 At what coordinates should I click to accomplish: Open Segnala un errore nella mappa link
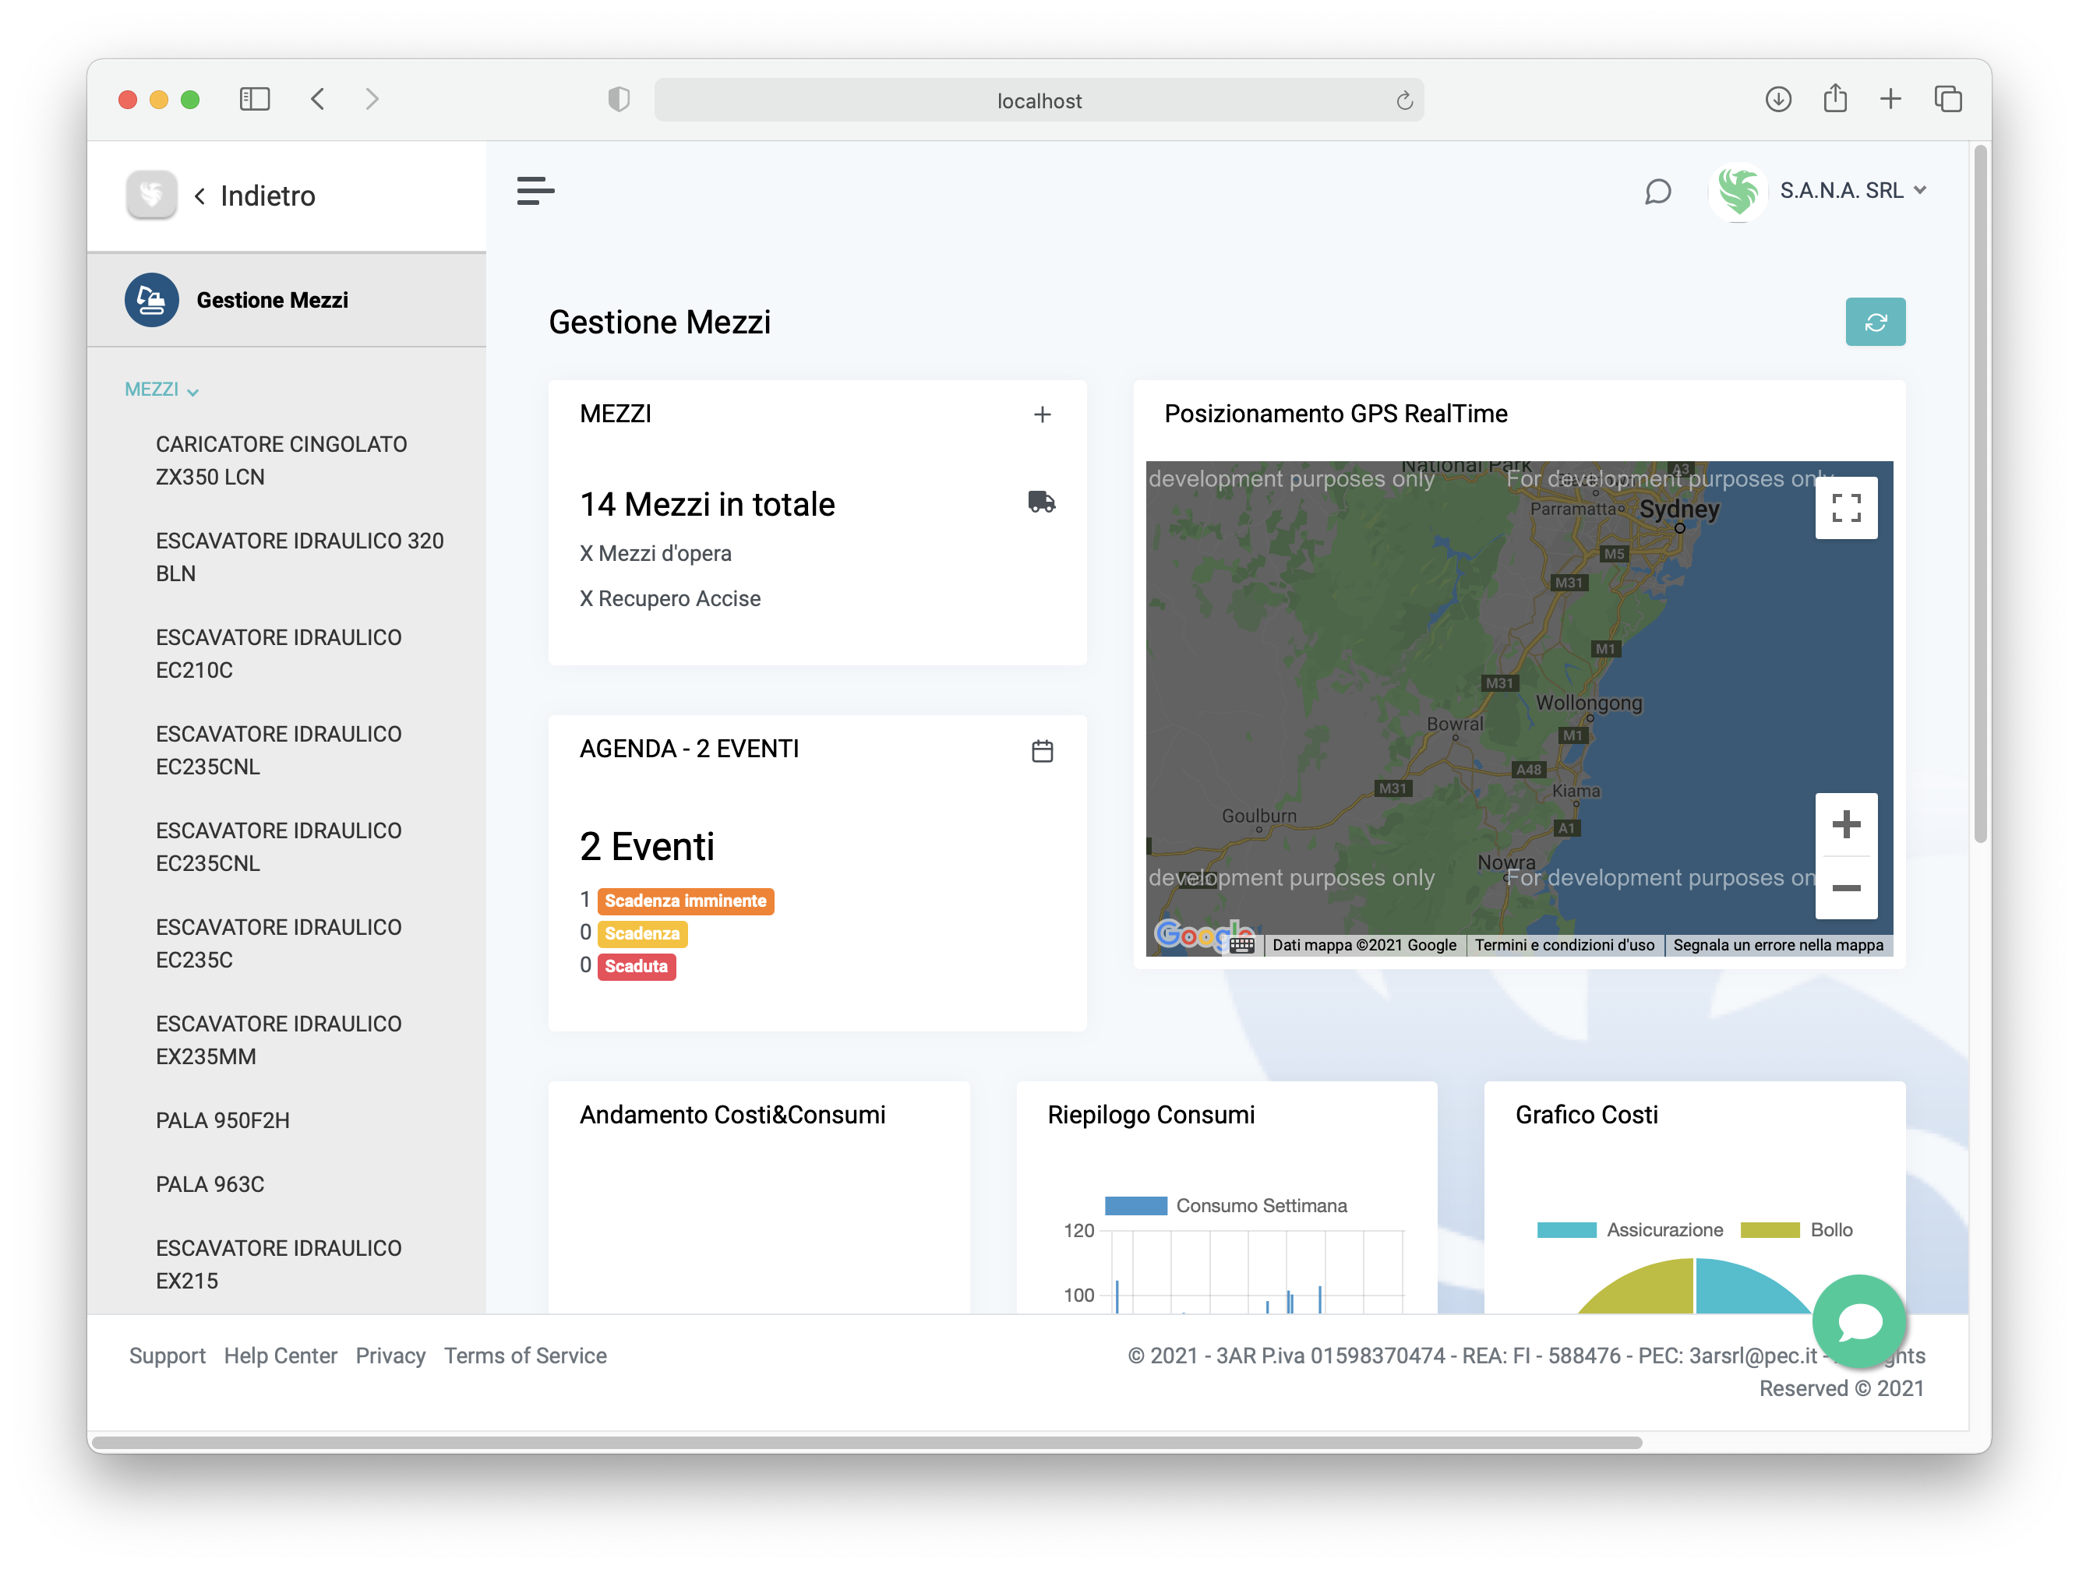pyautogui.click(x=1777, y=945)
